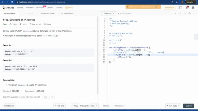The width and height of the screenshot is (198, 111).
Task: Click the LeetCode logo
Action: [x=8, y=8]
